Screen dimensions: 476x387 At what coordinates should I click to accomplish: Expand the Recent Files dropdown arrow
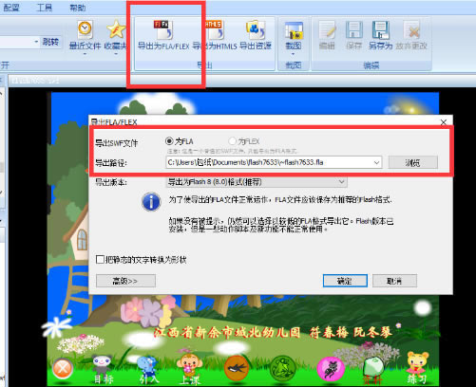pos(85,54)
